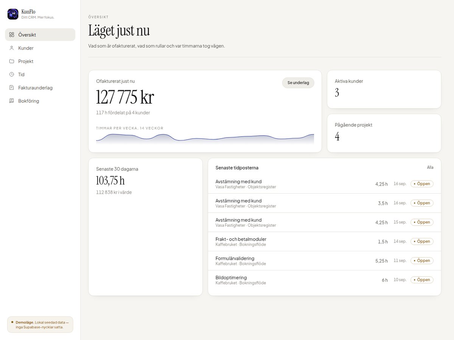The image size is (454, 340).
Task: Select the 3,5 h Avstämning med kund entry
Action: pos(325,203)
